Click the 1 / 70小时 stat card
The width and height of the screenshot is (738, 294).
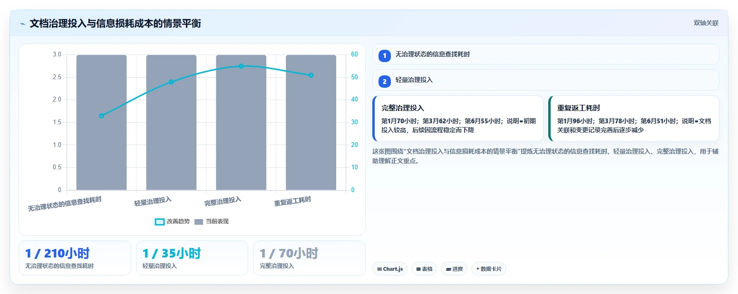[309, 258]
